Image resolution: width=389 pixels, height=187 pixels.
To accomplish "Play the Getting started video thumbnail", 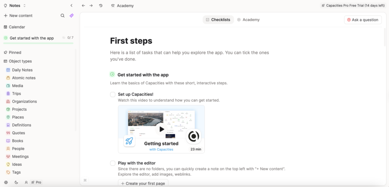I will [x=161, y=129].
